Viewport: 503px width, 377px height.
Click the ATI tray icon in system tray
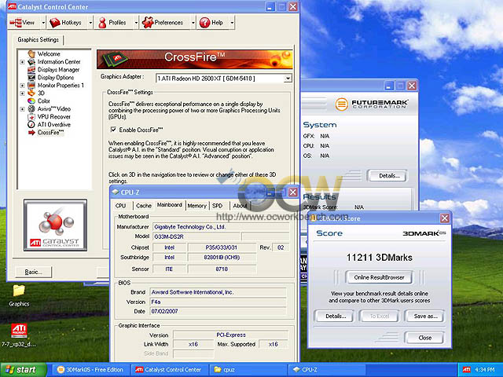[466, 370]
